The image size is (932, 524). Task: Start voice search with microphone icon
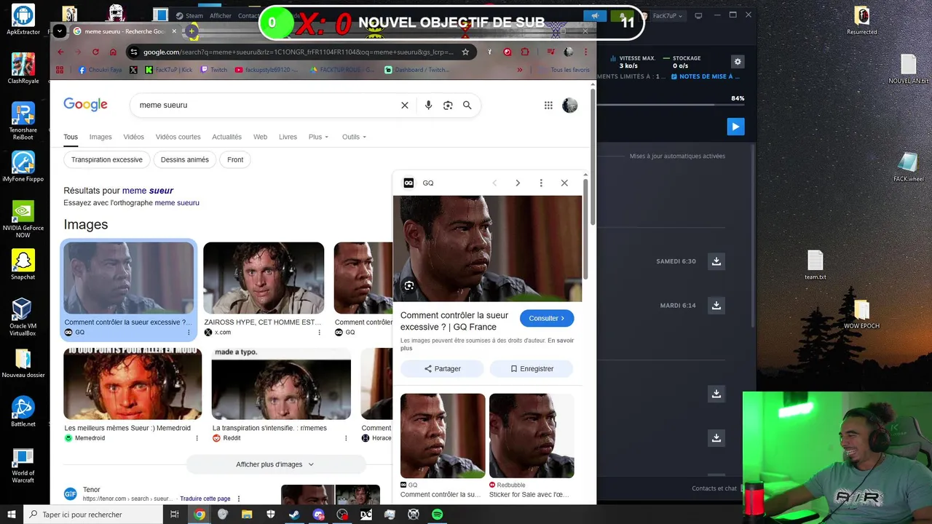[x=428, y=106]
